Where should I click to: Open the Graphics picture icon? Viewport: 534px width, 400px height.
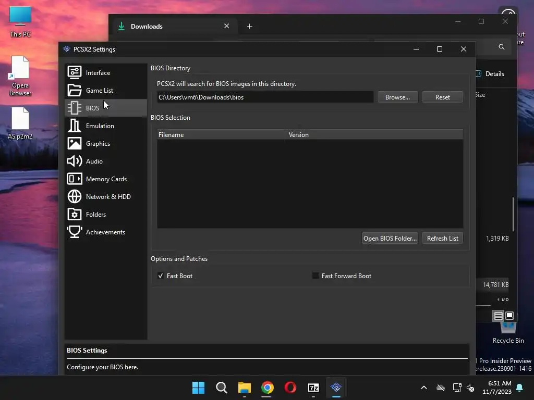pos(74,143)
